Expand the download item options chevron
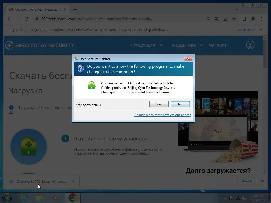Image resolution: width=271 pixels, height=203 pixels. (73, 181)
